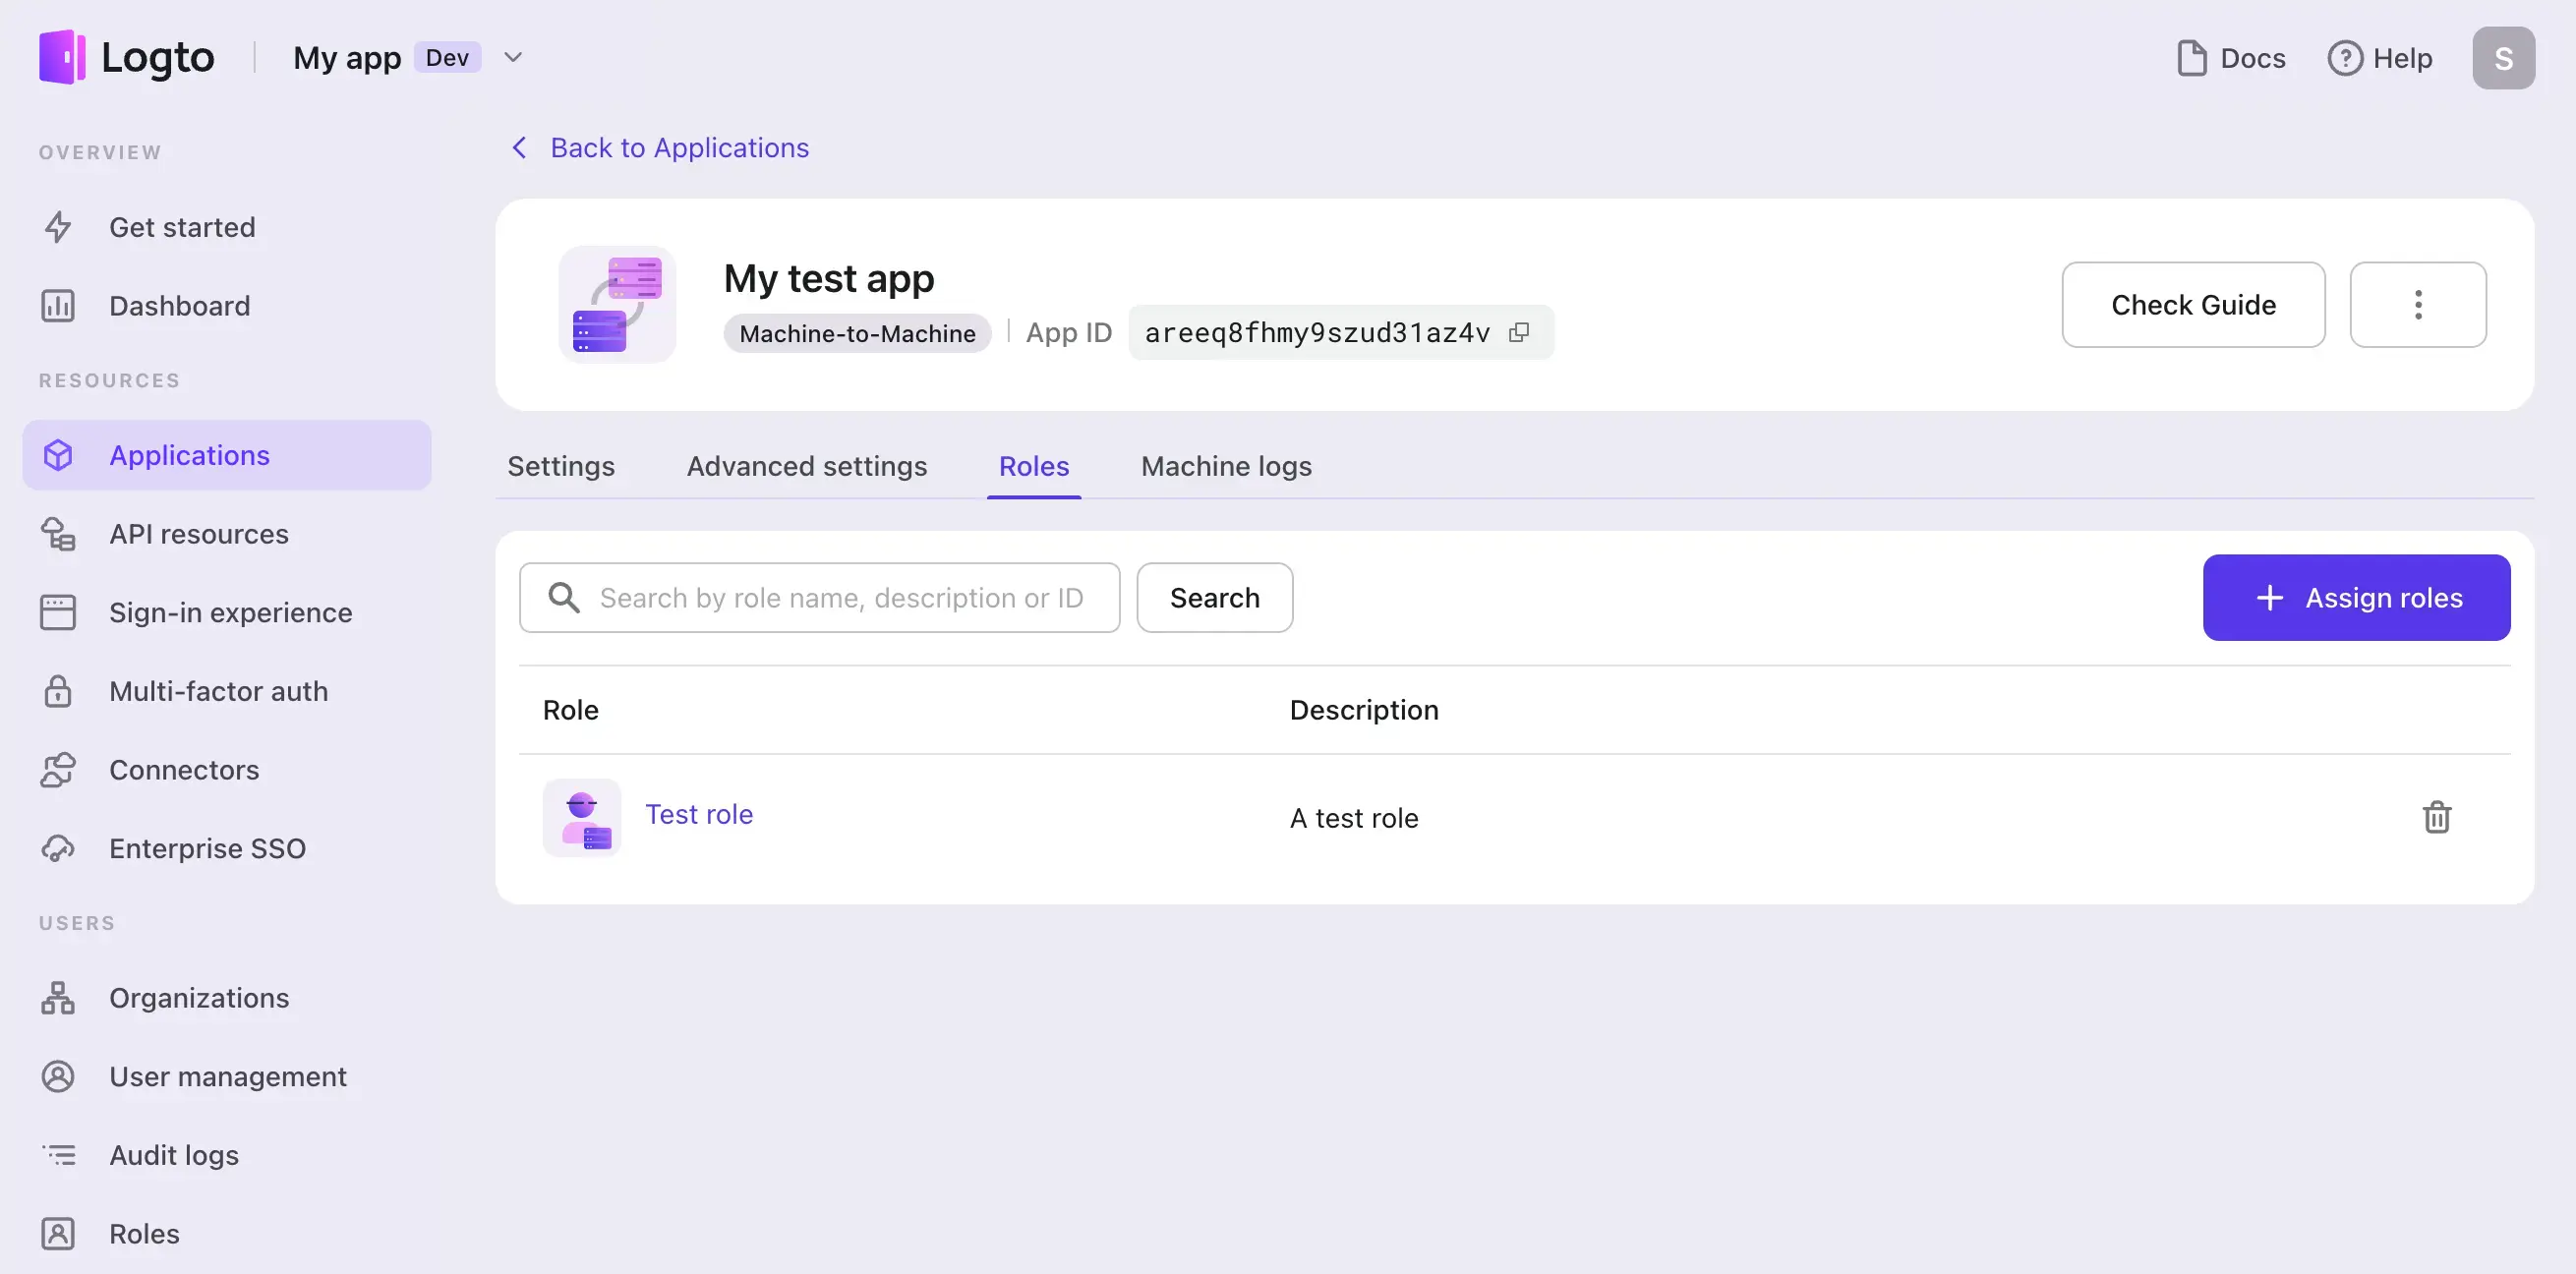Click the Applications grid icon
Viewport: 2576px width, 1274px height.
[x=57, y=455]
